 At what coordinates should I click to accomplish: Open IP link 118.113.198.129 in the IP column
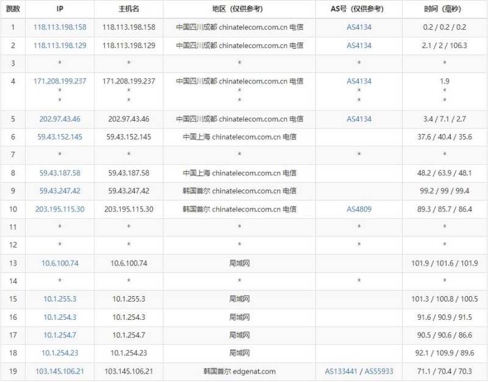pos(60,45)
